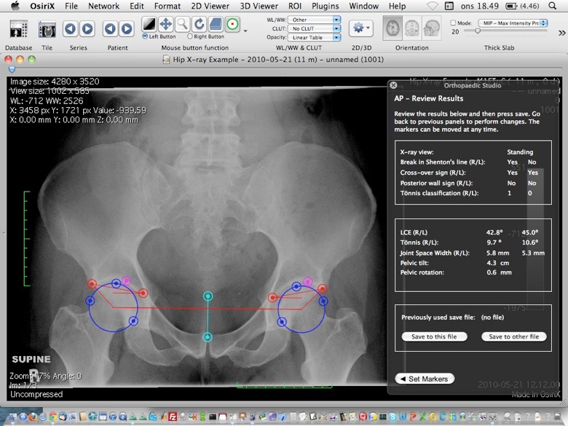Click the Tönnis right value 9.7°
The image size is (568, 426).
(494, 242)
